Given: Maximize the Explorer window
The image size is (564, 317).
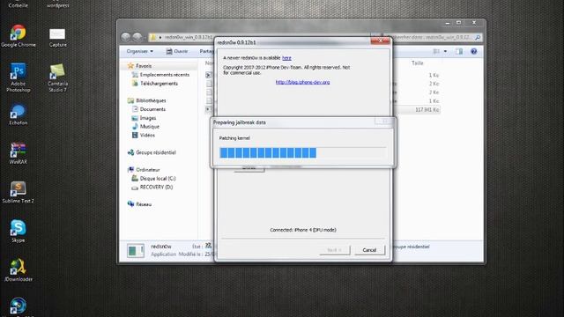Looking at the screenshot, I should coord(458,23).
